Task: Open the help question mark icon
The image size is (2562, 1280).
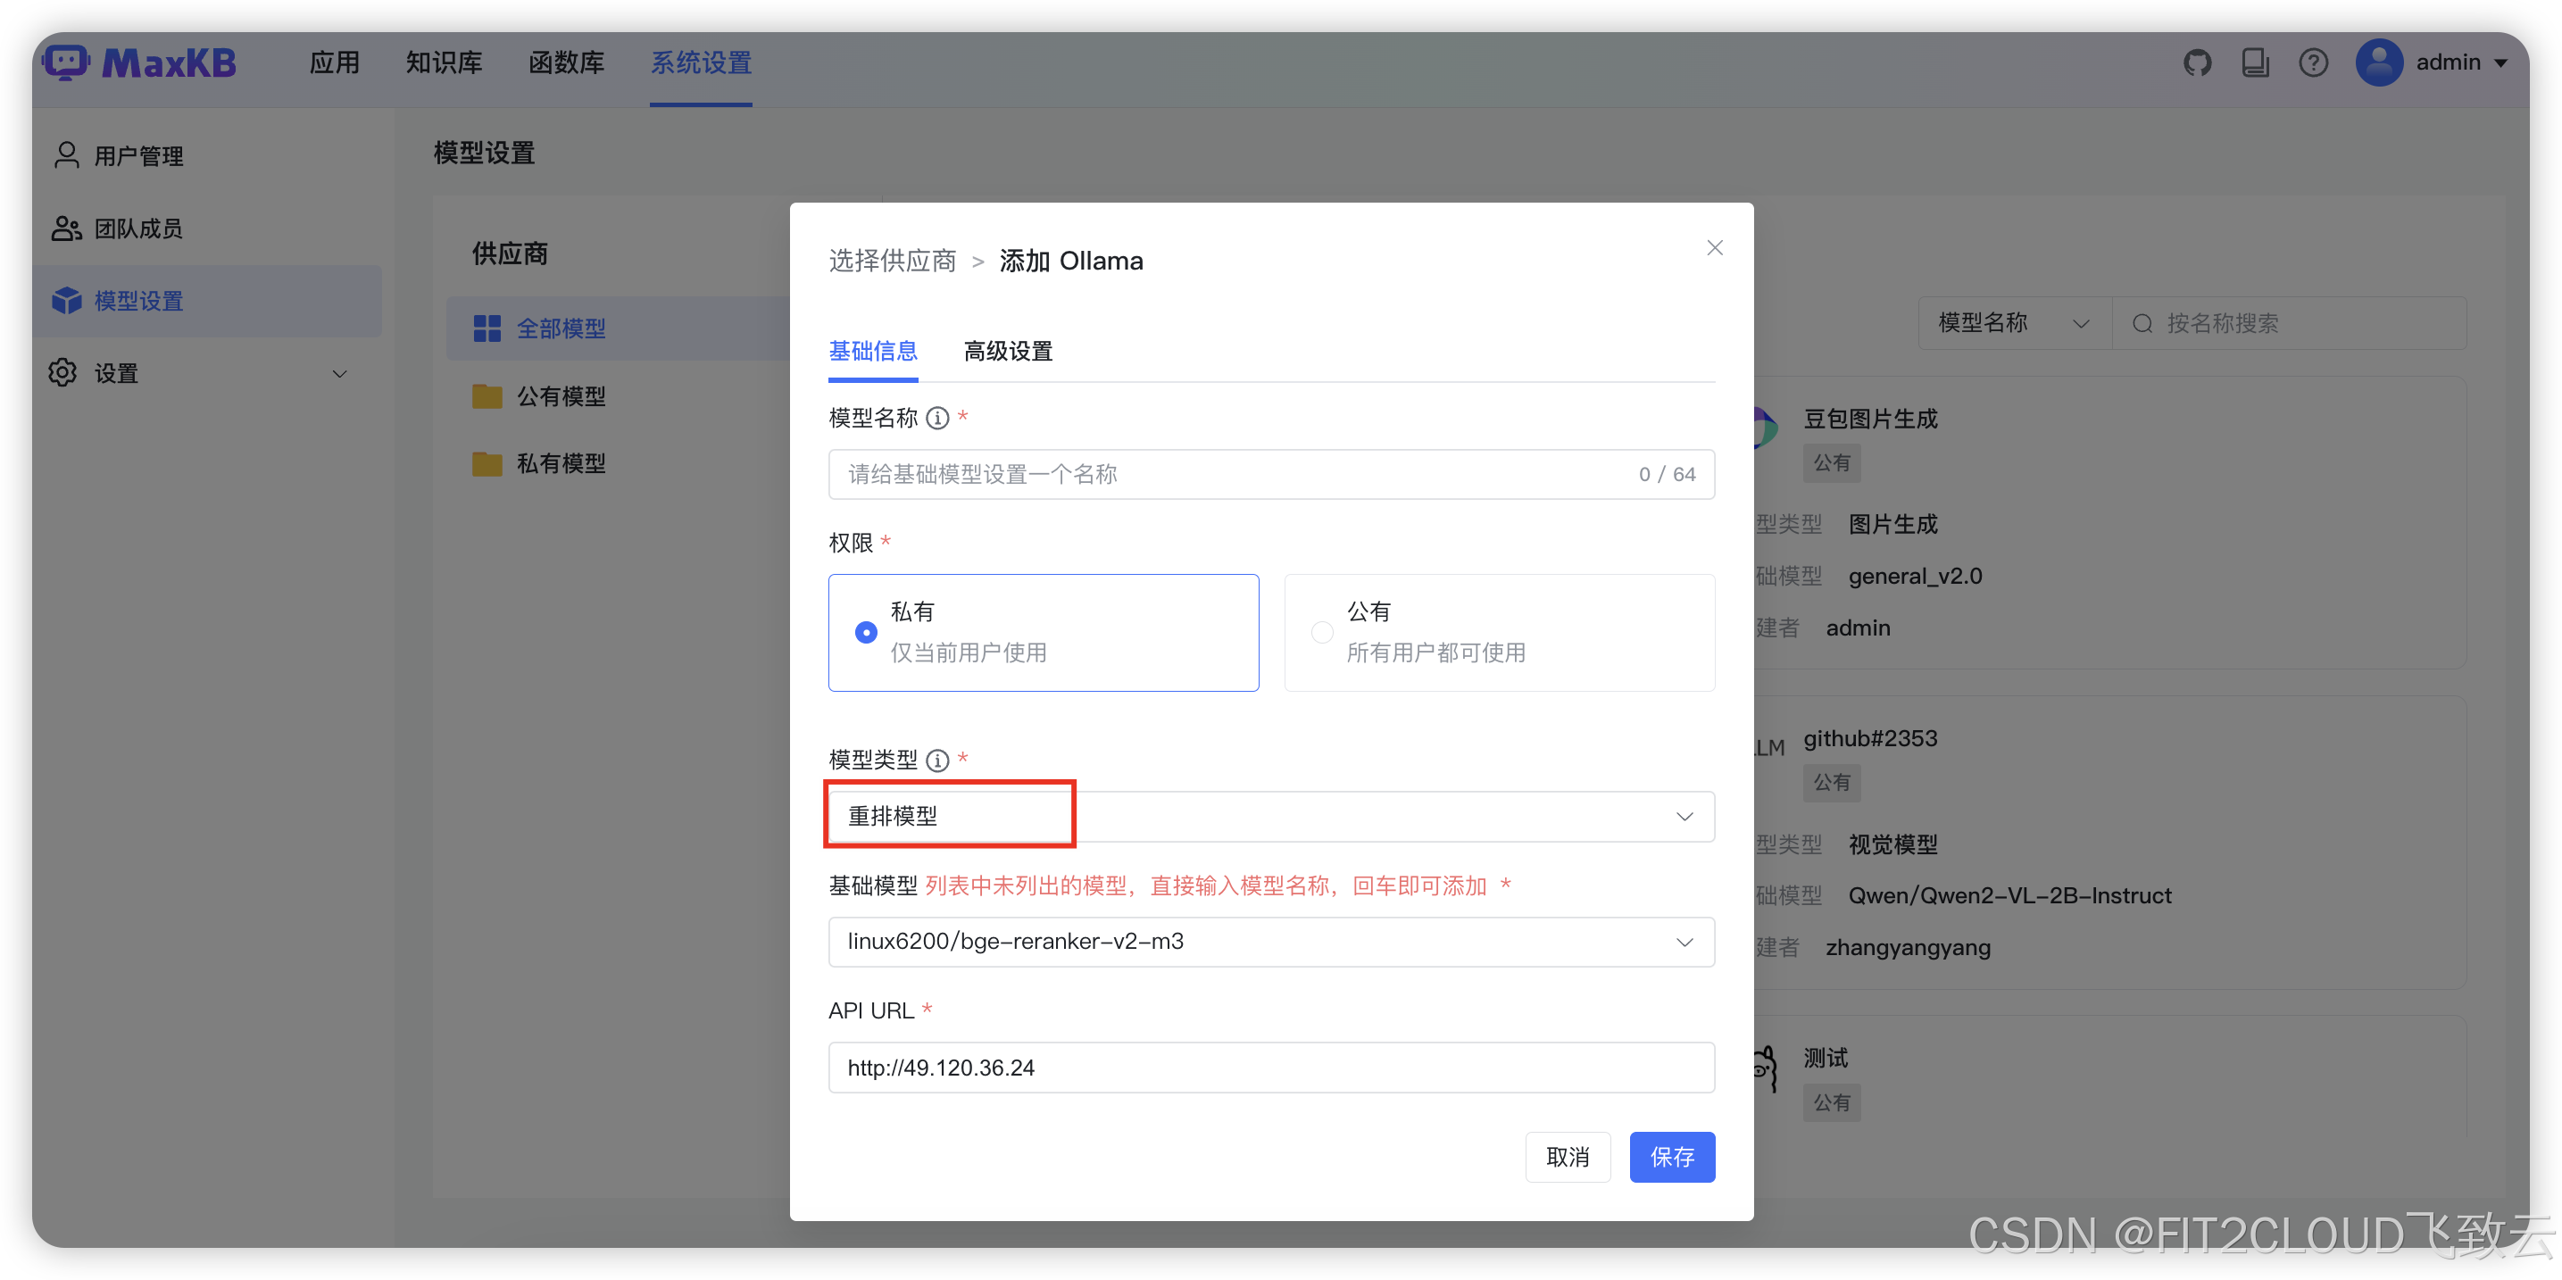Action: tap(2312, 63)
